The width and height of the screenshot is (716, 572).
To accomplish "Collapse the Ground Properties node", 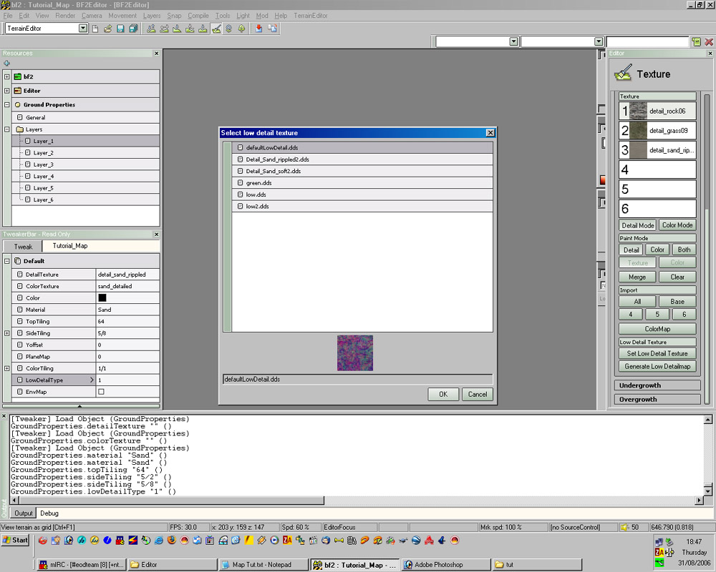I will [6, 104].
